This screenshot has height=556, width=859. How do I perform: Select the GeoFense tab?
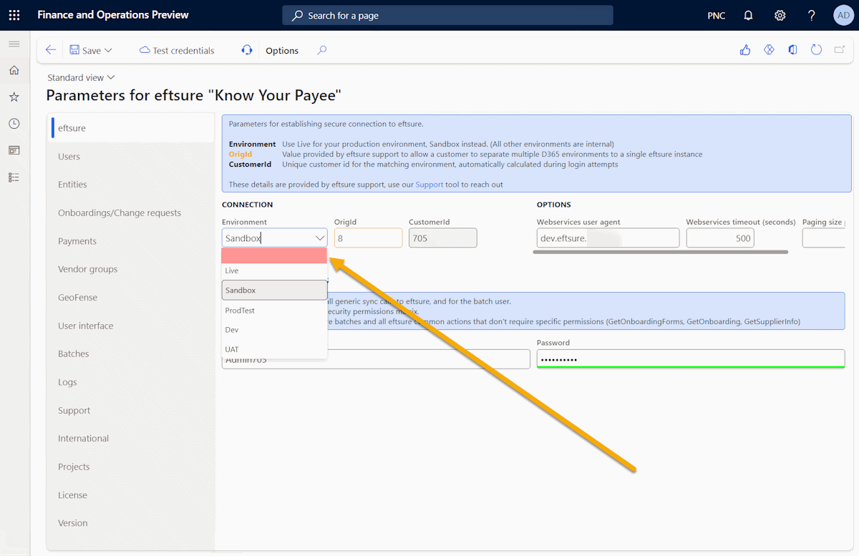click(x=131, y=298)
